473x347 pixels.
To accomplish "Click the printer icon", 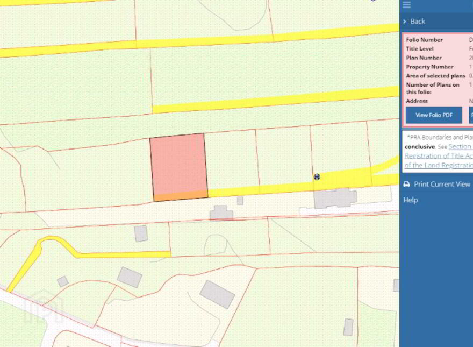I will [x=406, y=184].
